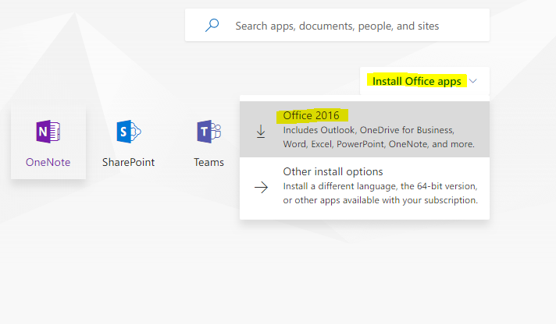This screenshot has height=324, width=556.
Task: Choose Other install options heading
Action: point(333,171)
